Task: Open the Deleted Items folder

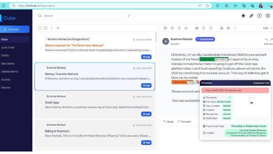Action: click(x=10, y=72)
